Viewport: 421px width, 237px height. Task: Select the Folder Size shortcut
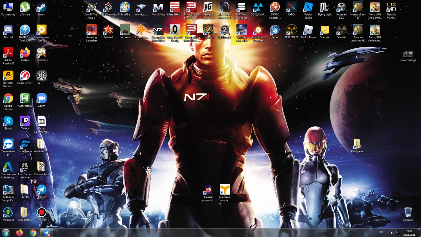(41, 54)
